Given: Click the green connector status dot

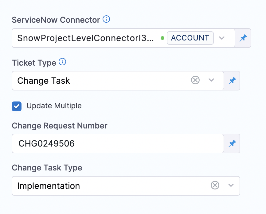Looking at the screenshot, I should click(162, 38).
